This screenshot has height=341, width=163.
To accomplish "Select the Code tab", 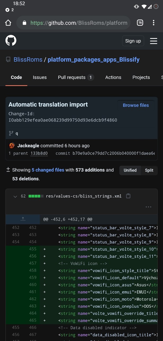I will pos(16,77).
